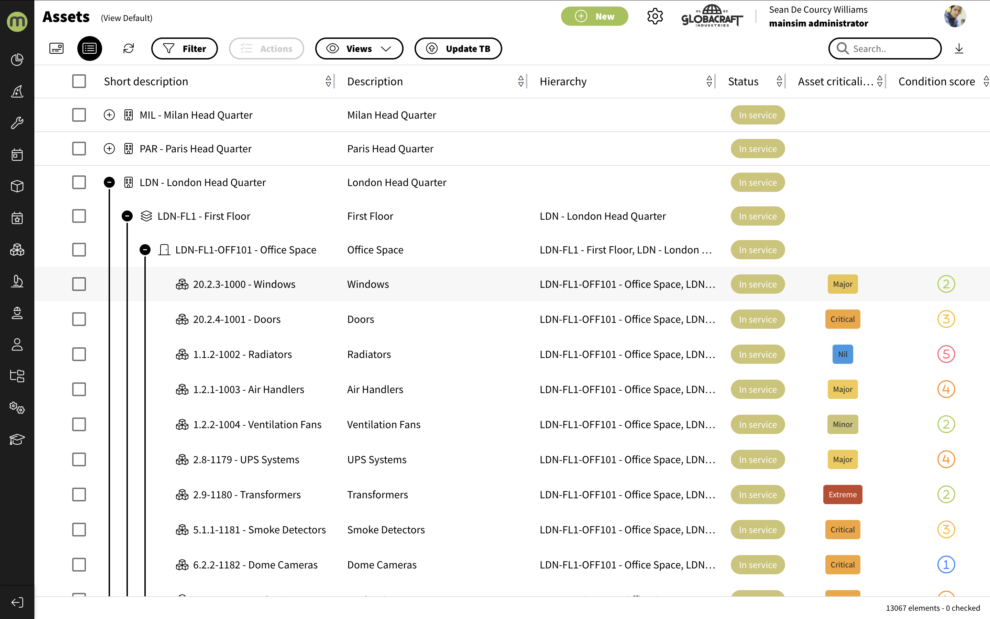
Task: Click the logout icon at sidebar bottom
Action: tap(17, 602)
